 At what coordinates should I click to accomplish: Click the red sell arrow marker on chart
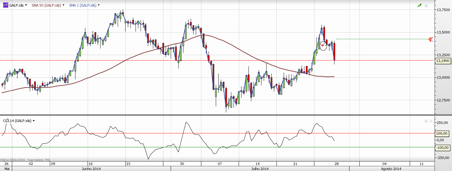322,46
